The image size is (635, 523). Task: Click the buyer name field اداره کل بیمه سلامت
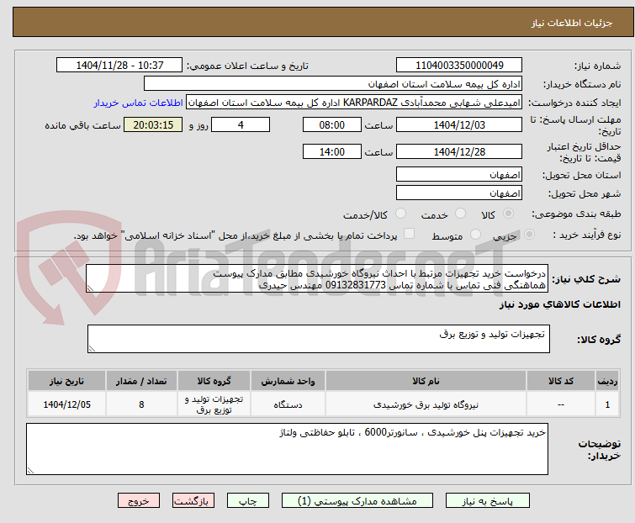[x=333, y=84]
